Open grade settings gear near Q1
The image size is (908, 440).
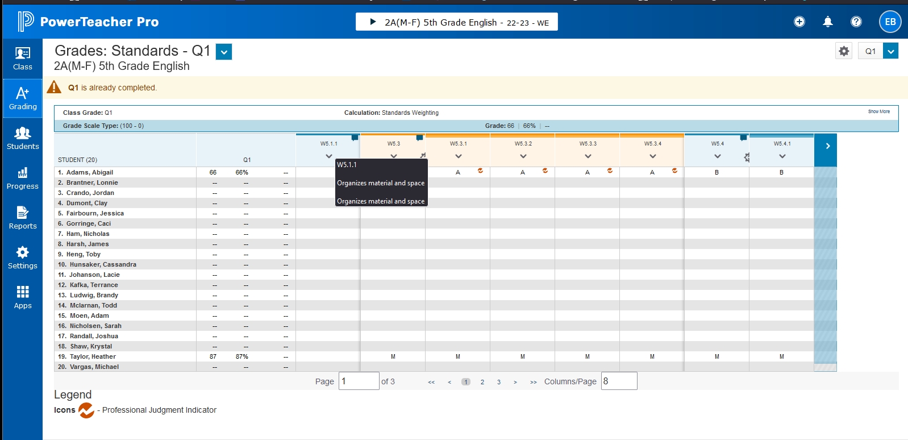(x=844, y=51)
